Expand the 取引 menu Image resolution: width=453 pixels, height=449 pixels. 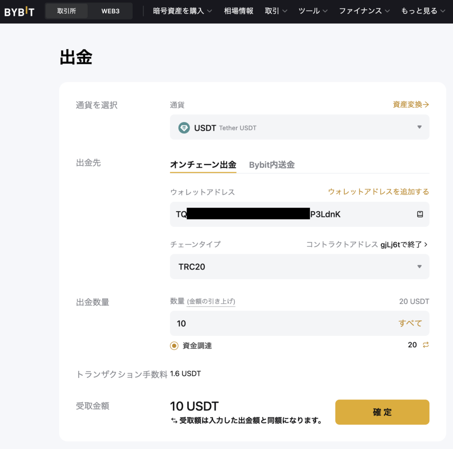tap(276, 11)
